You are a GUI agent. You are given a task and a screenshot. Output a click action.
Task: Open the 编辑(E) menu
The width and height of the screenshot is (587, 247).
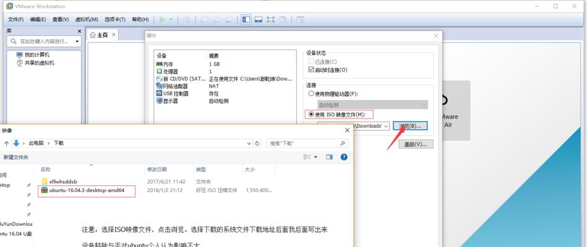point(38,19)
